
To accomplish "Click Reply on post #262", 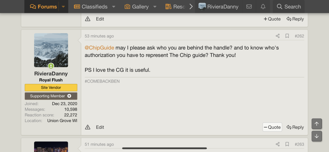I will (295, 127).
